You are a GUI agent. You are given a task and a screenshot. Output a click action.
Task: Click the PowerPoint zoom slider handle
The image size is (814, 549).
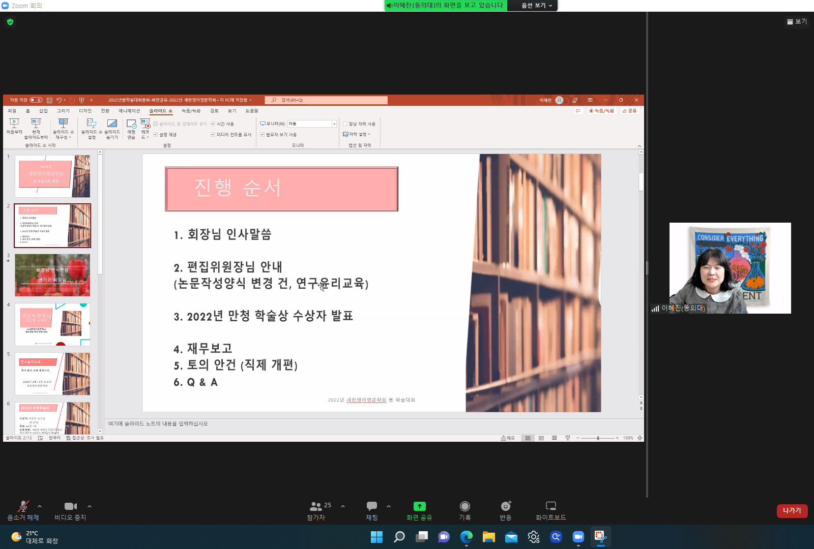[598, 438]
